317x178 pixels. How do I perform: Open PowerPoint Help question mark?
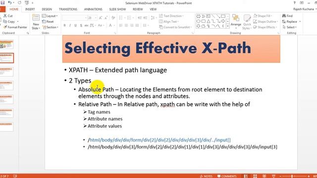[x=294, y=3]
